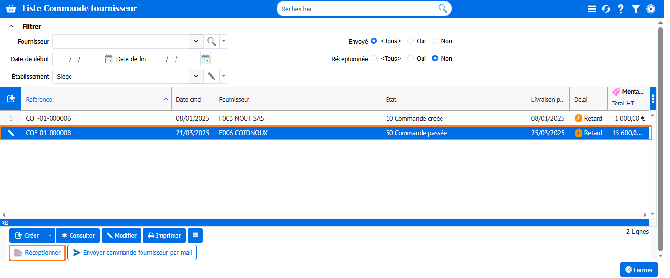Viewport: 670px width, 278px height.
Task: Open the Créer button dropdown arrow
Action: (x=50, y=236)
